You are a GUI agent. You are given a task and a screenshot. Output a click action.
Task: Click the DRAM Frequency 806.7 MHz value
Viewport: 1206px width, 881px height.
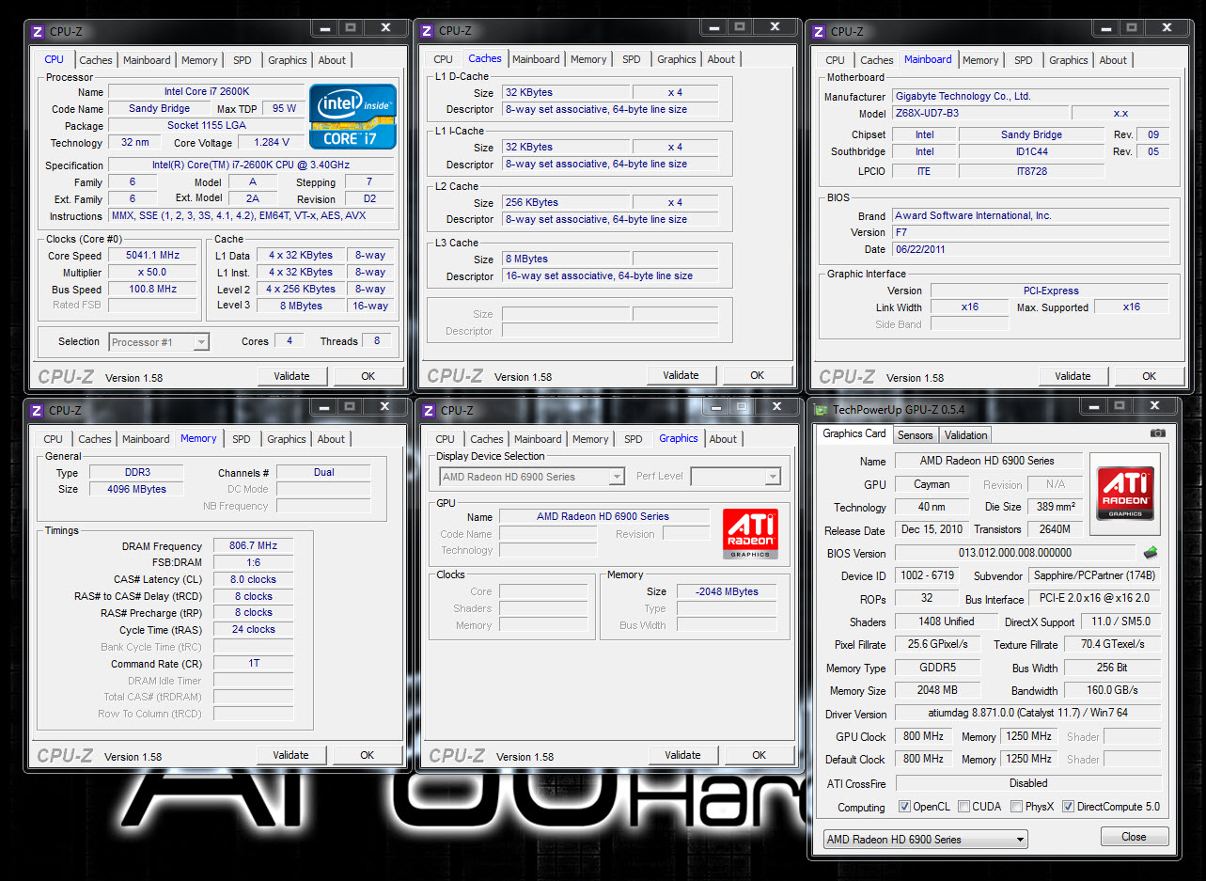253,546
